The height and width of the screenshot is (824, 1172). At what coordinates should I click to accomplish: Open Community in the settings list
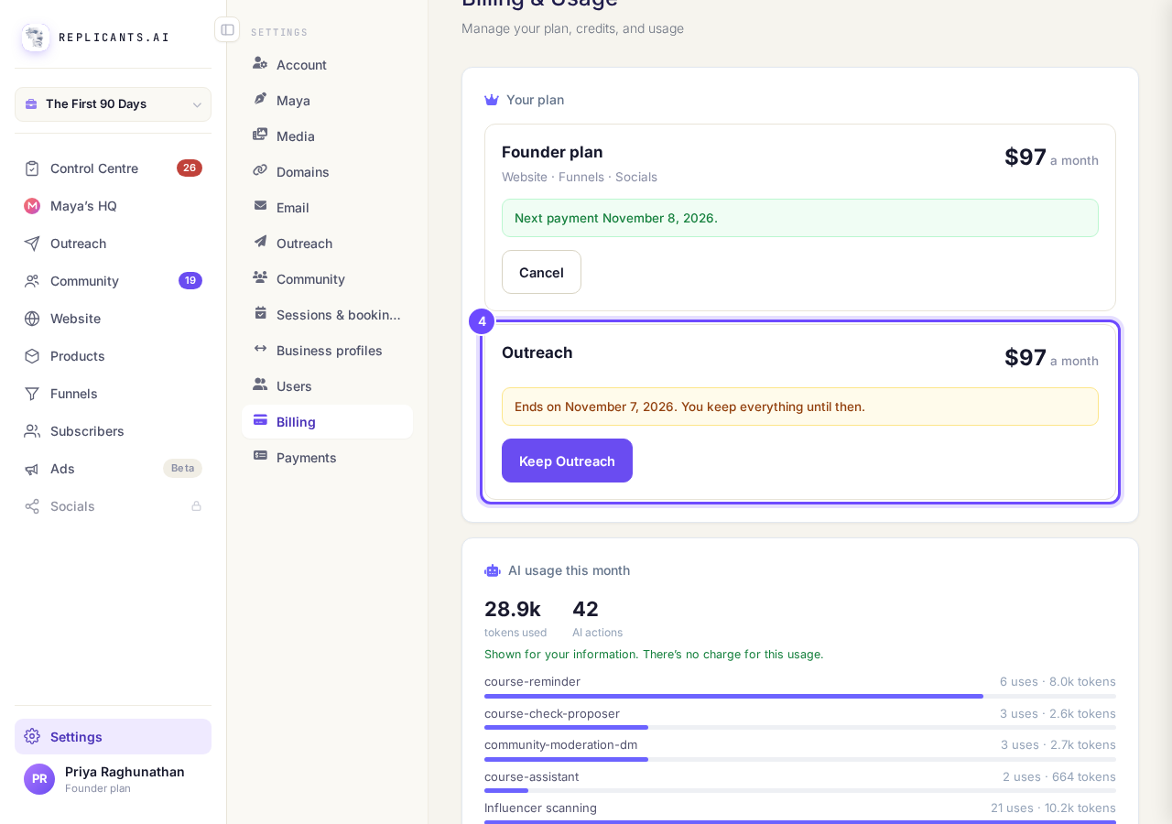(x=328, y=279)
